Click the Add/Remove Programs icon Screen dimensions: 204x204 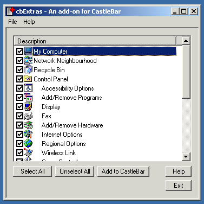(28, 97)
